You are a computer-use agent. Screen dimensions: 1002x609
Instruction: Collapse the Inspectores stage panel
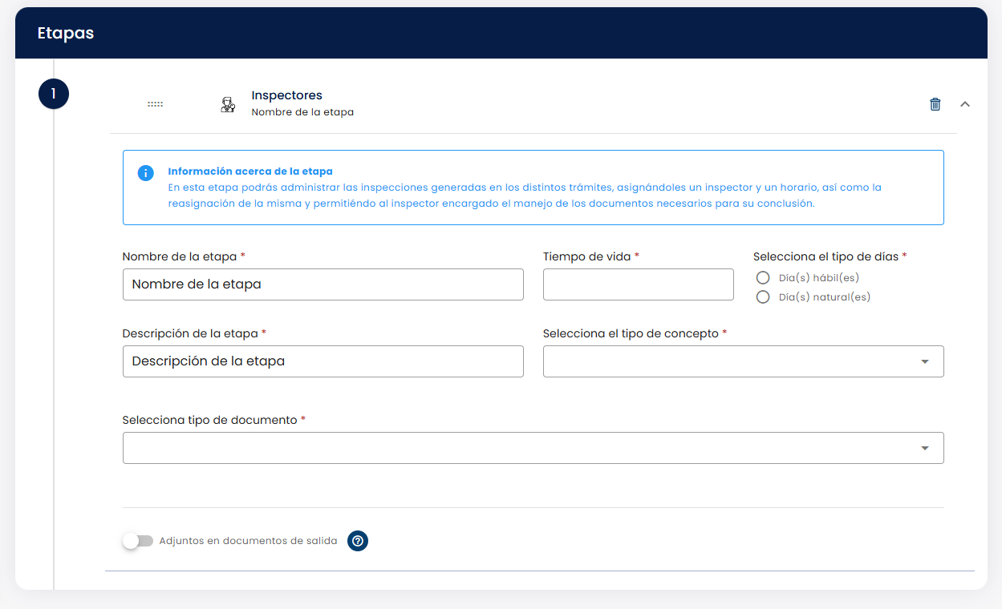click(x=965, y=104)
